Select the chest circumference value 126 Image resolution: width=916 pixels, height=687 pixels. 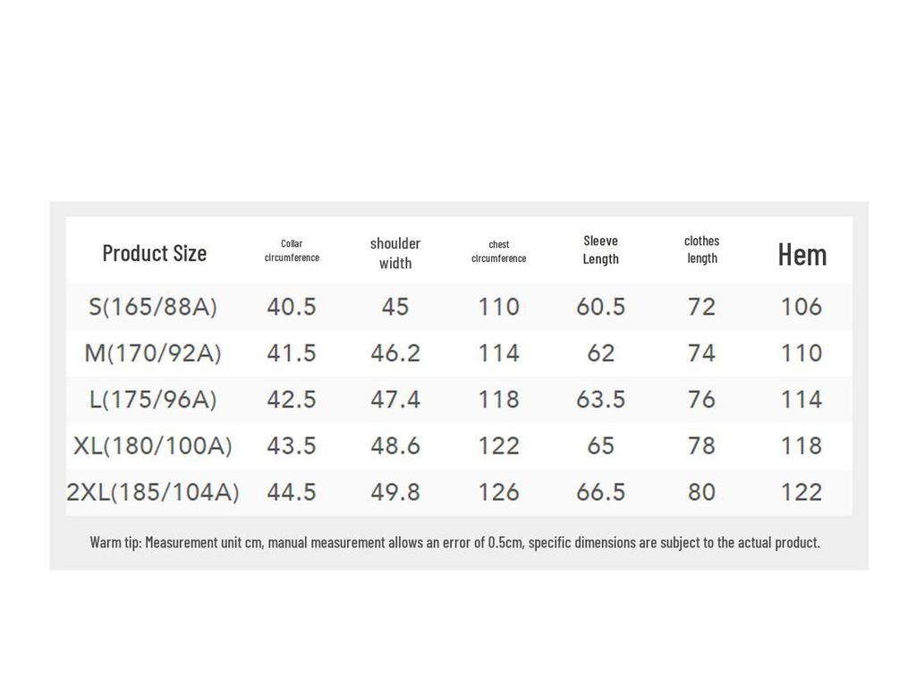pyautogui.click(x=498, y=492)
